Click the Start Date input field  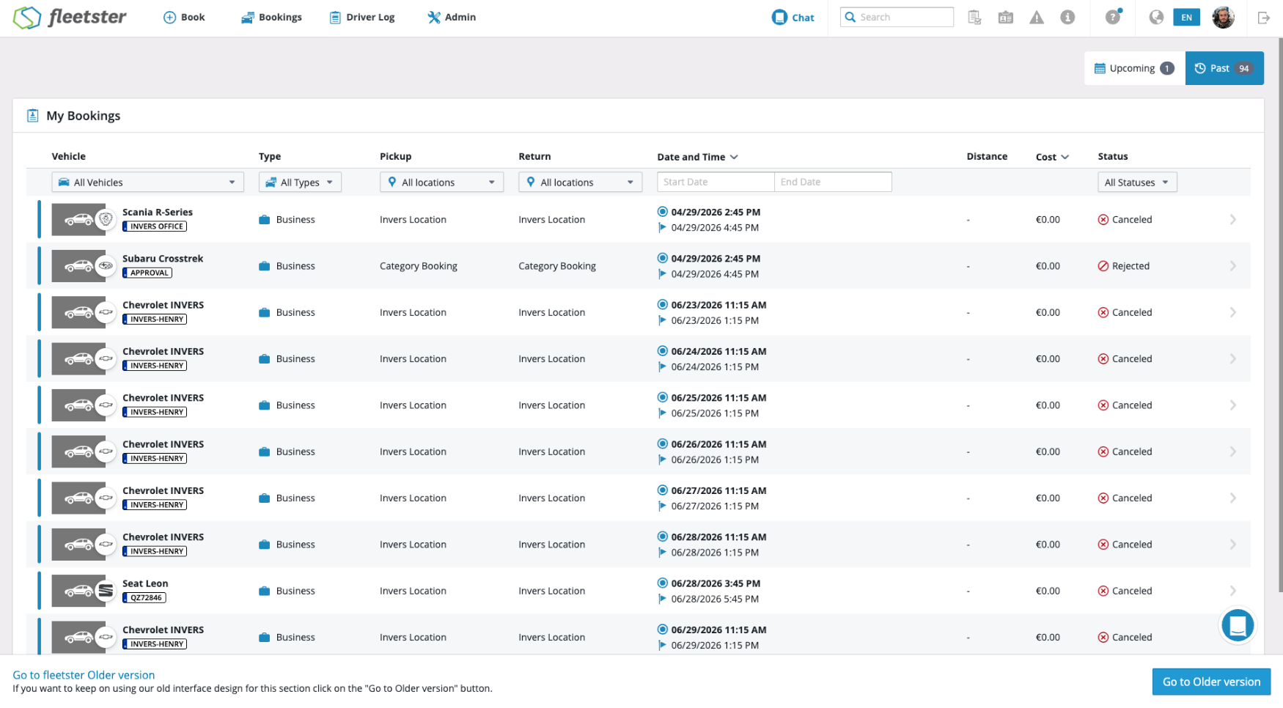pyautogui.click(x=716, y=182)
